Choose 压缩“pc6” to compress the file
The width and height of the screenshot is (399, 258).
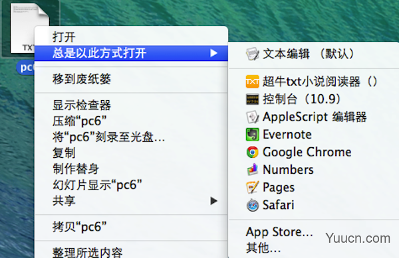point(131,121)
